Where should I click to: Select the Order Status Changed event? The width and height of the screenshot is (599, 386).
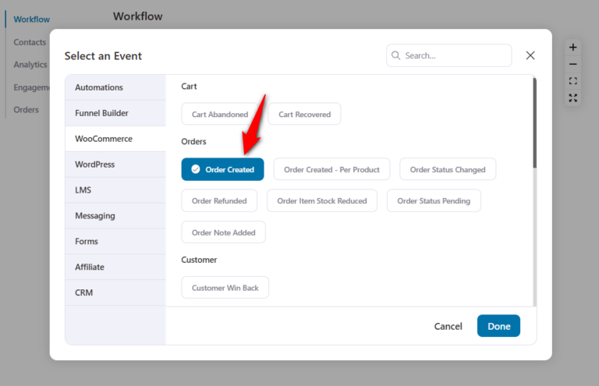[448, 169]
